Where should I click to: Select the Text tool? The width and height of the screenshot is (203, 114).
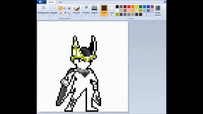click(x=69, y=8)
